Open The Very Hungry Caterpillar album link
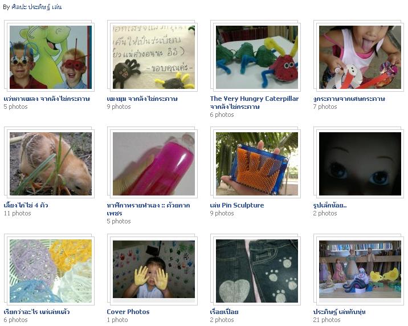The image size is (408, 326). [x=254, y=103]
